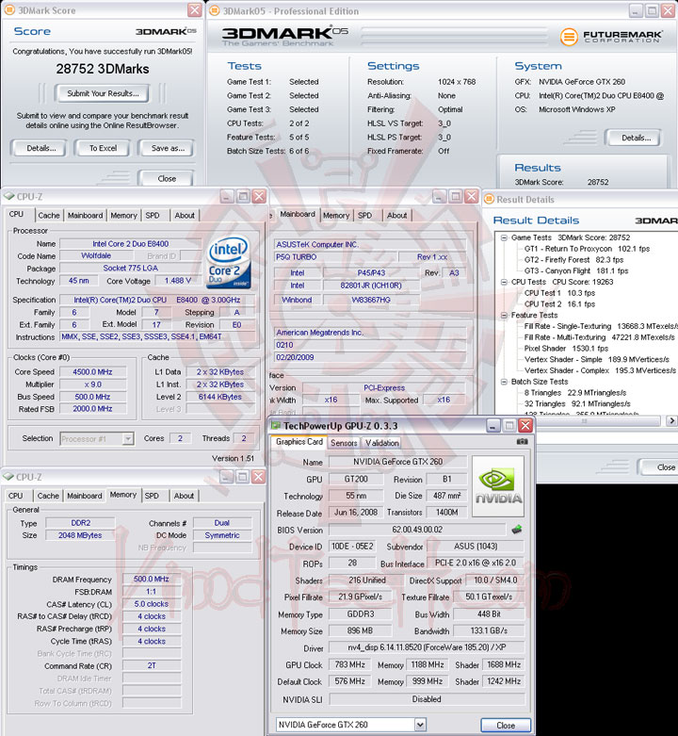Click GPU-Z Name field NVIDIA GeForce GTX 260
Image resolution: width=678 pixels, height=736 pixels.
pos(397,462)
